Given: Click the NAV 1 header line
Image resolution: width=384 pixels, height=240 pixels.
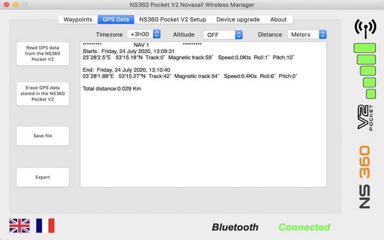Looking at the screenshot, I should pyautogui.click(x=142, y=45).
